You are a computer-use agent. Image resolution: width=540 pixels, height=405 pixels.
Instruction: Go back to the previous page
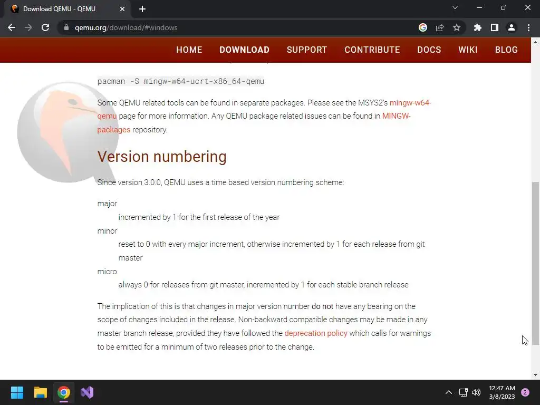12,27
